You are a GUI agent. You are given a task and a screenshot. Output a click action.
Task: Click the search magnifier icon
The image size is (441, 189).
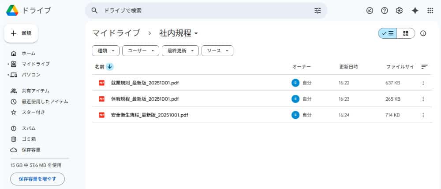94,11
